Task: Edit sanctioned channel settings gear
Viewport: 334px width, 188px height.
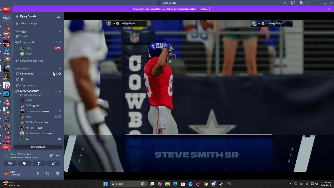Action: pos(59,74)
